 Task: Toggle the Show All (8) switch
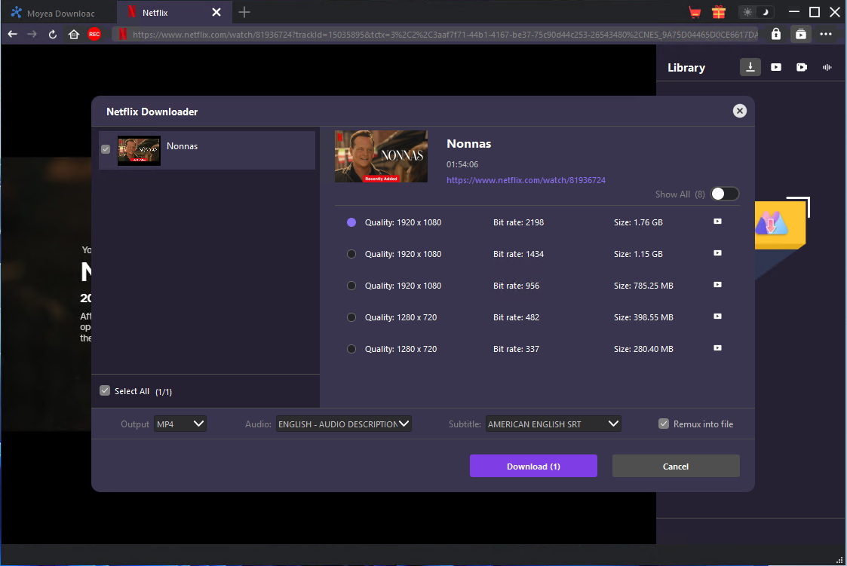(x=724, y=194)
